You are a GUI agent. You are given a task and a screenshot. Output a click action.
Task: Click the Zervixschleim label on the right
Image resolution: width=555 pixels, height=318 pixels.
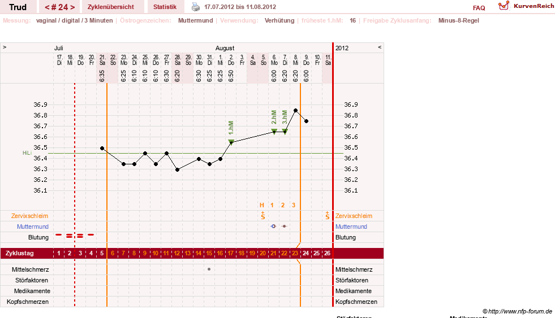354,216
